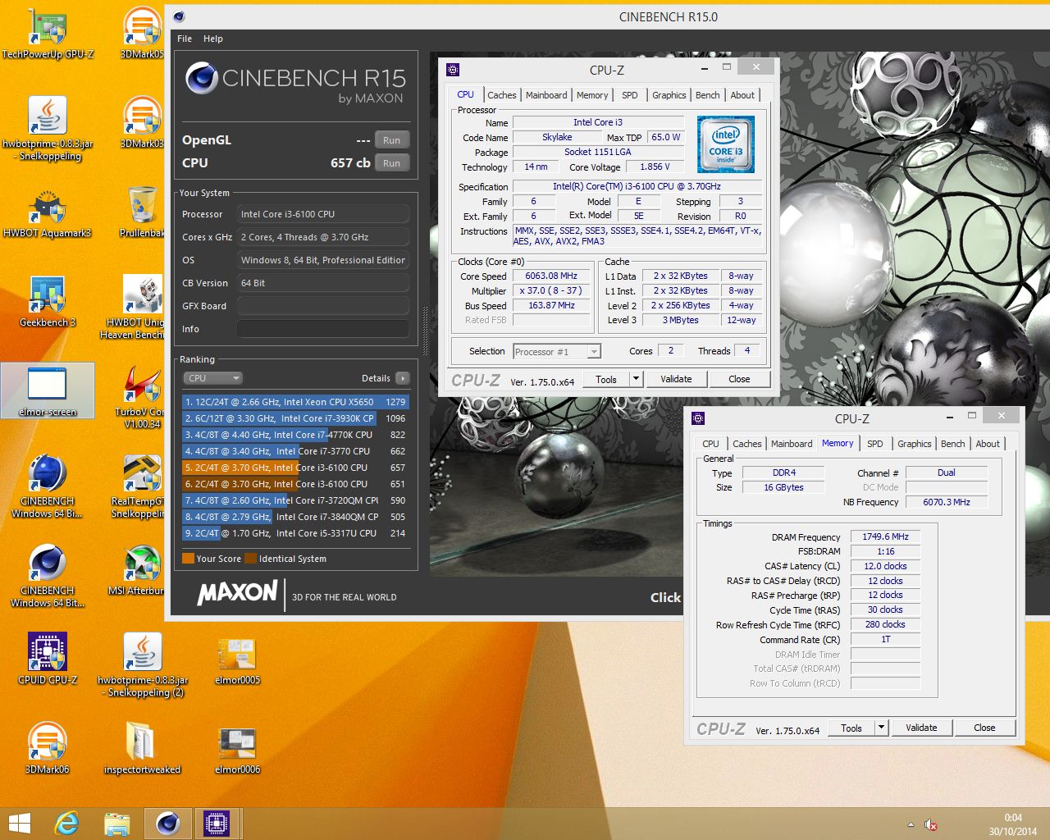Open File Explorer from the taskbar

point(117,823)
